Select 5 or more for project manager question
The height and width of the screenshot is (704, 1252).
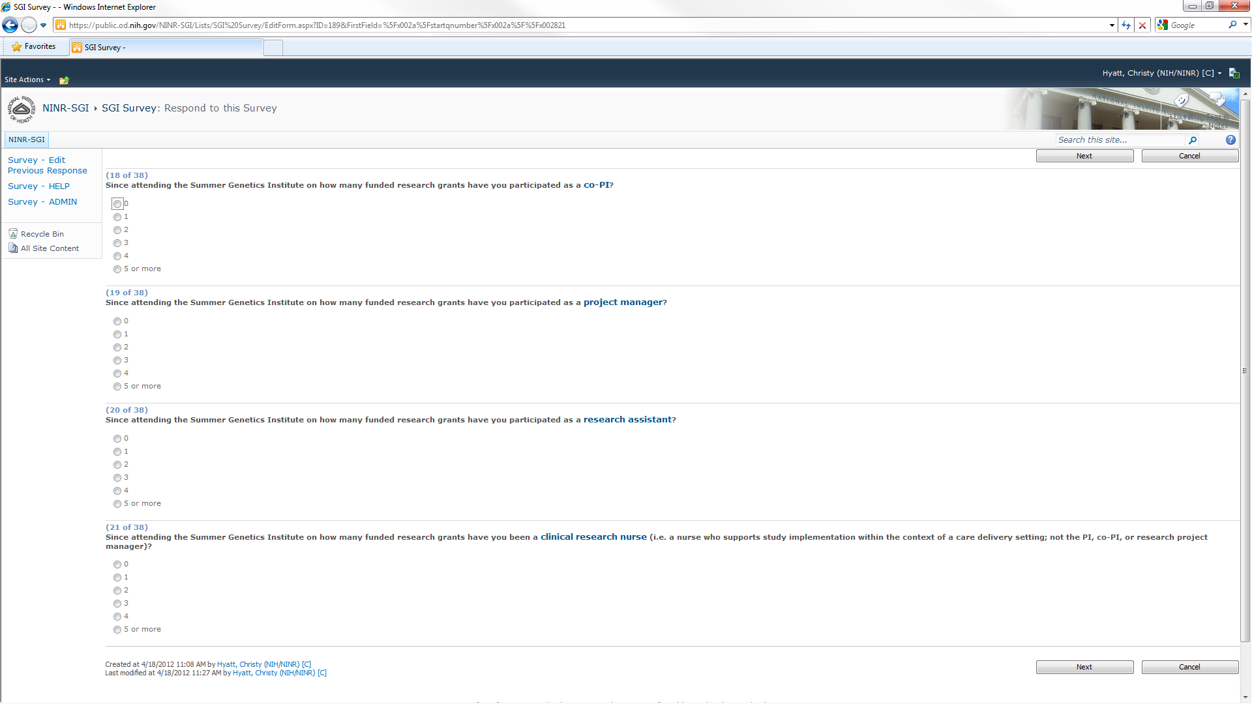pyautogui.click(x=117, y=387)
